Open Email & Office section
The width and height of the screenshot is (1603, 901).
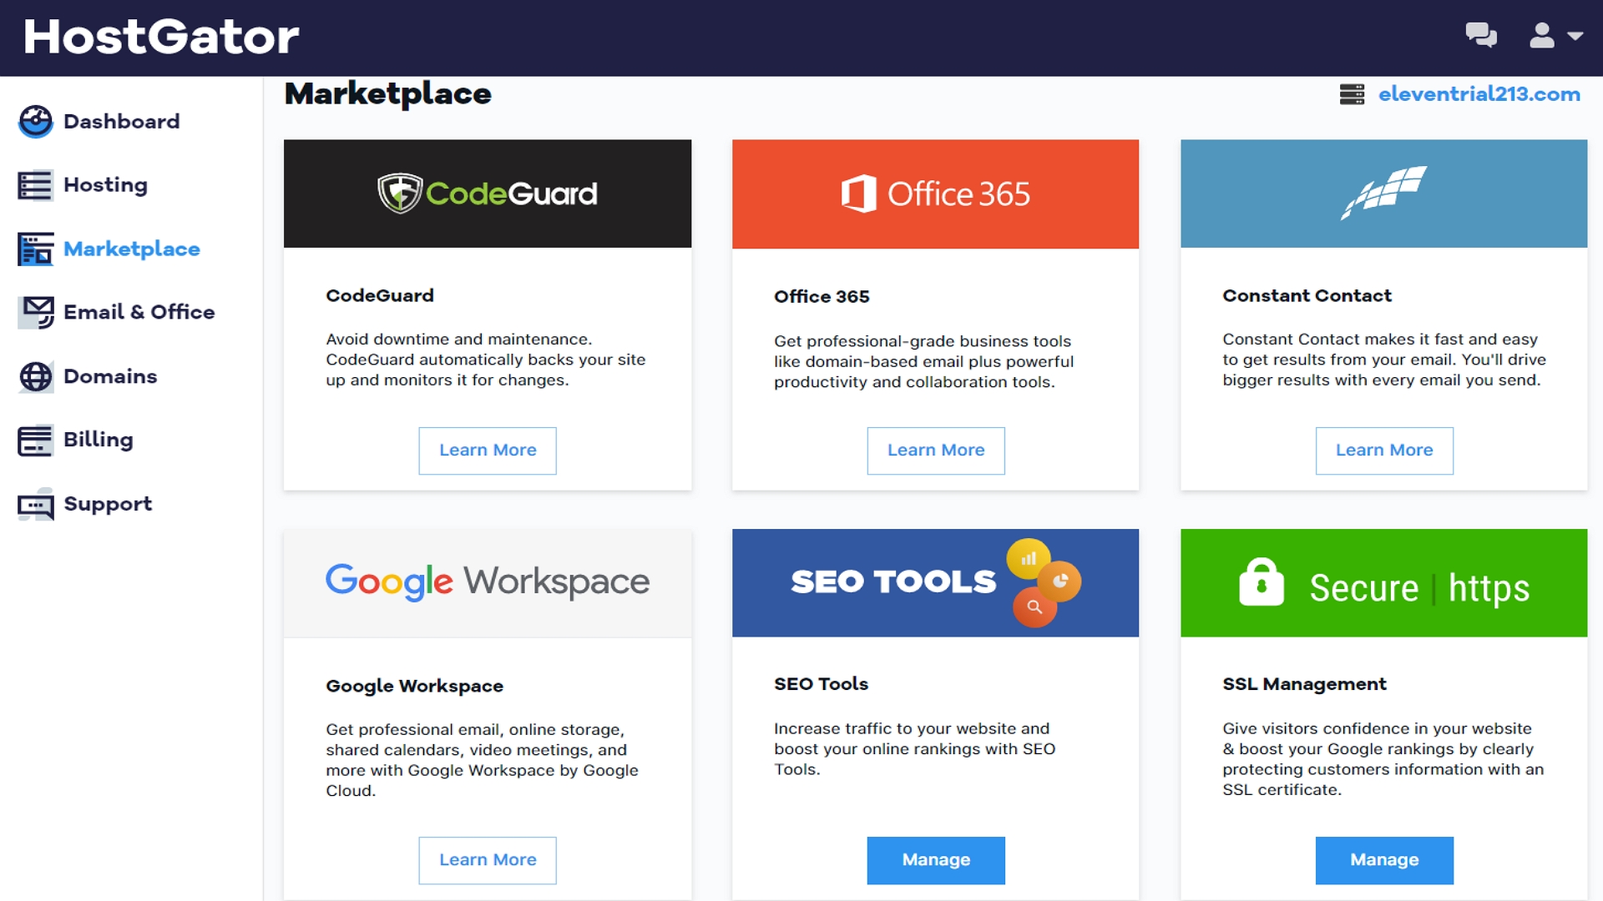[139, 312]
